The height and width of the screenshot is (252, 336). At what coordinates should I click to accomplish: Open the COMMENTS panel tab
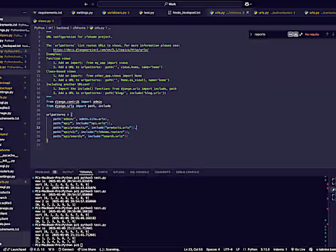163,172
